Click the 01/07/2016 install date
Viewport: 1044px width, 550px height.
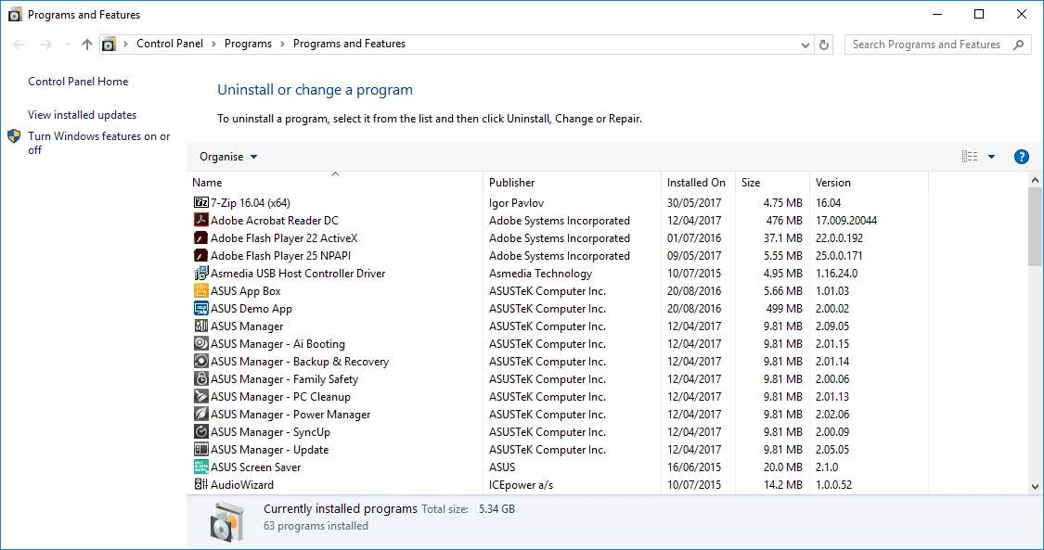click(x=694, y=238)
